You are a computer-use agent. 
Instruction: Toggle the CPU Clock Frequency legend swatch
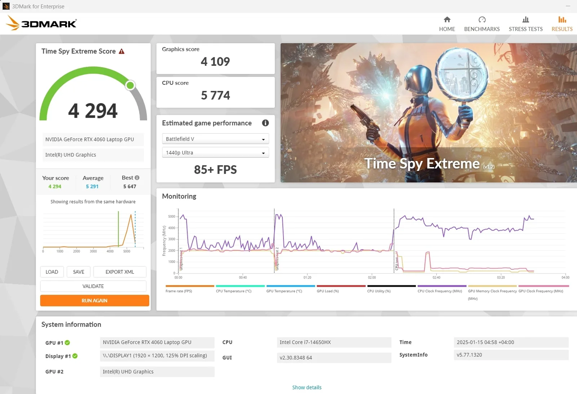(441, 286)
